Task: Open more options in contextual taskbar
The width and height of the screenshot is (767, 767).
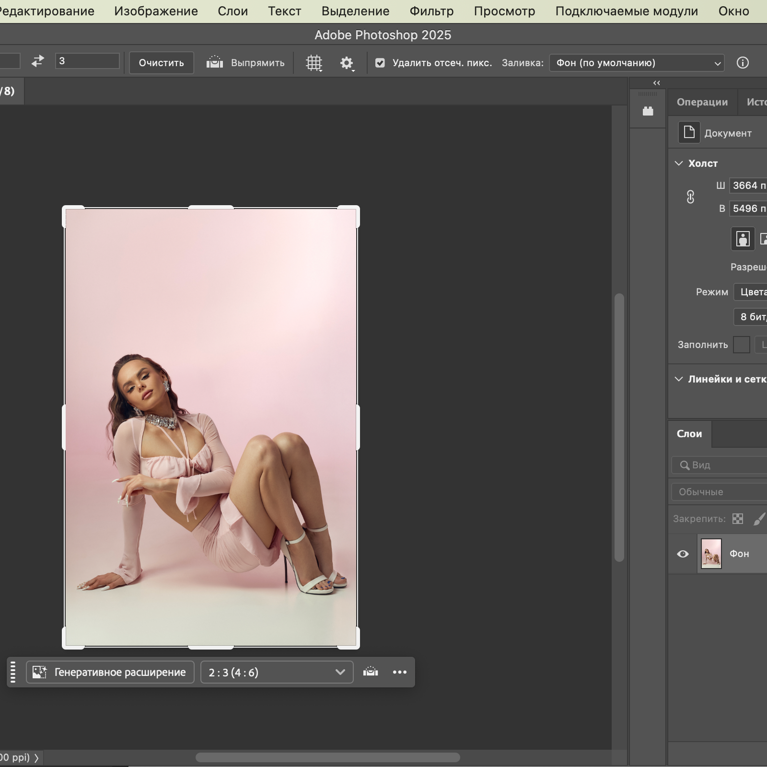Action: click(400, 672)
